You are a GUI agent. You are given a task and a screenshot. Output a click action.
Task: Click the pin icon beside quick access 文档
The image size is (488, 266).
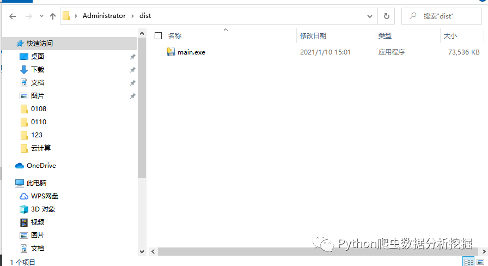coord(132,83)
